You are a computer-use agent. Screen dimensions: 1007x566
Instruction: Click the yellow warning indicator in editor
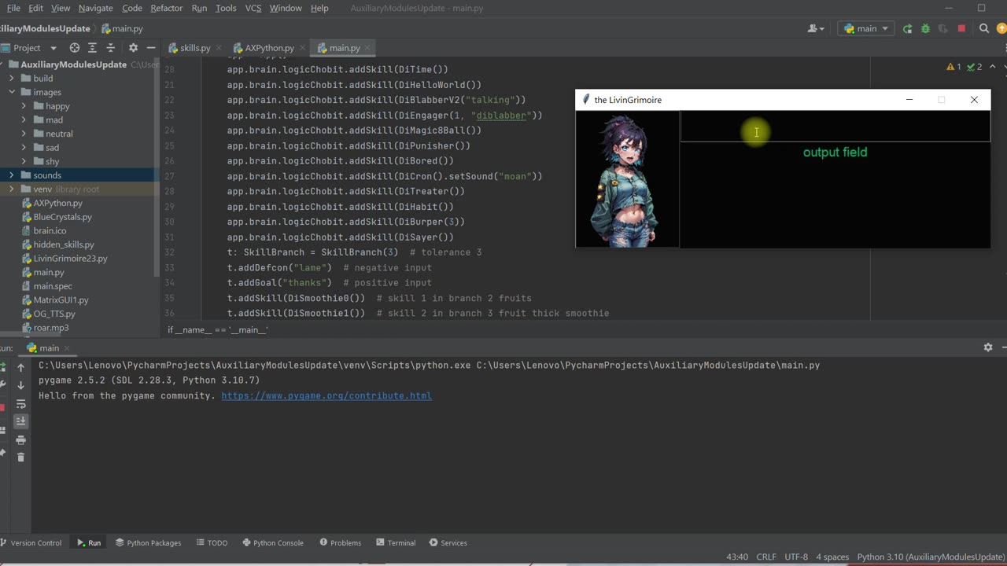954,68
